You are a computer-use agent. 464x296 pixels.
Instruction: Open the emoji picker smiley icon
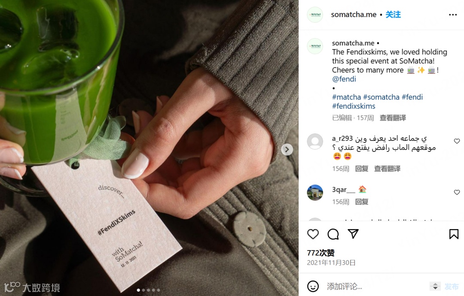pos(313,286)
